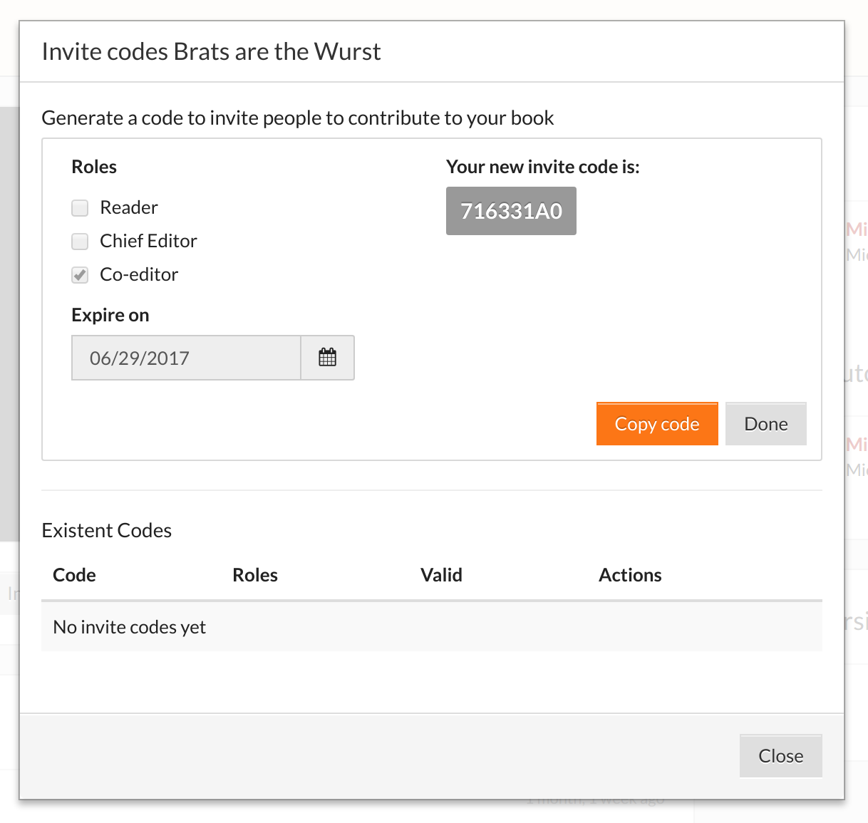The image size is (868, 823).
Task: Toggle the Chief Editor role checkbox
Action: point(80,241)
